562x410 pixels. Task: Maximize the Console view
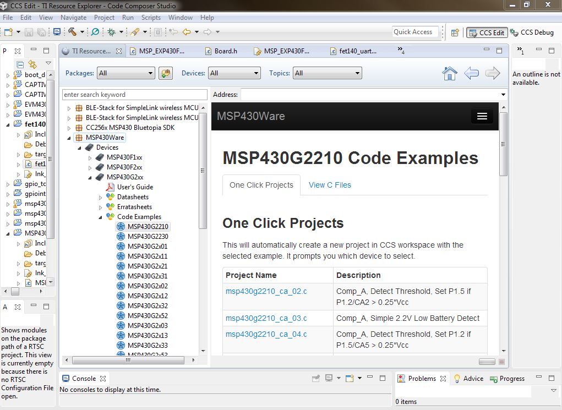[x=383, y=378]
